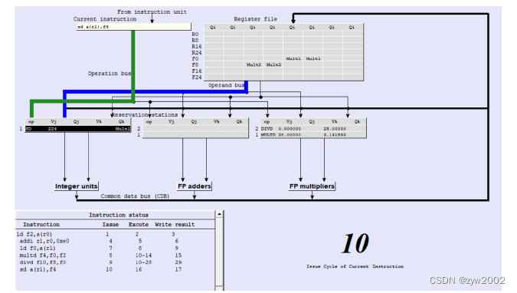
Task: Click the 3.141593 Vk value in MULTD row
Action: coord(335,135)
